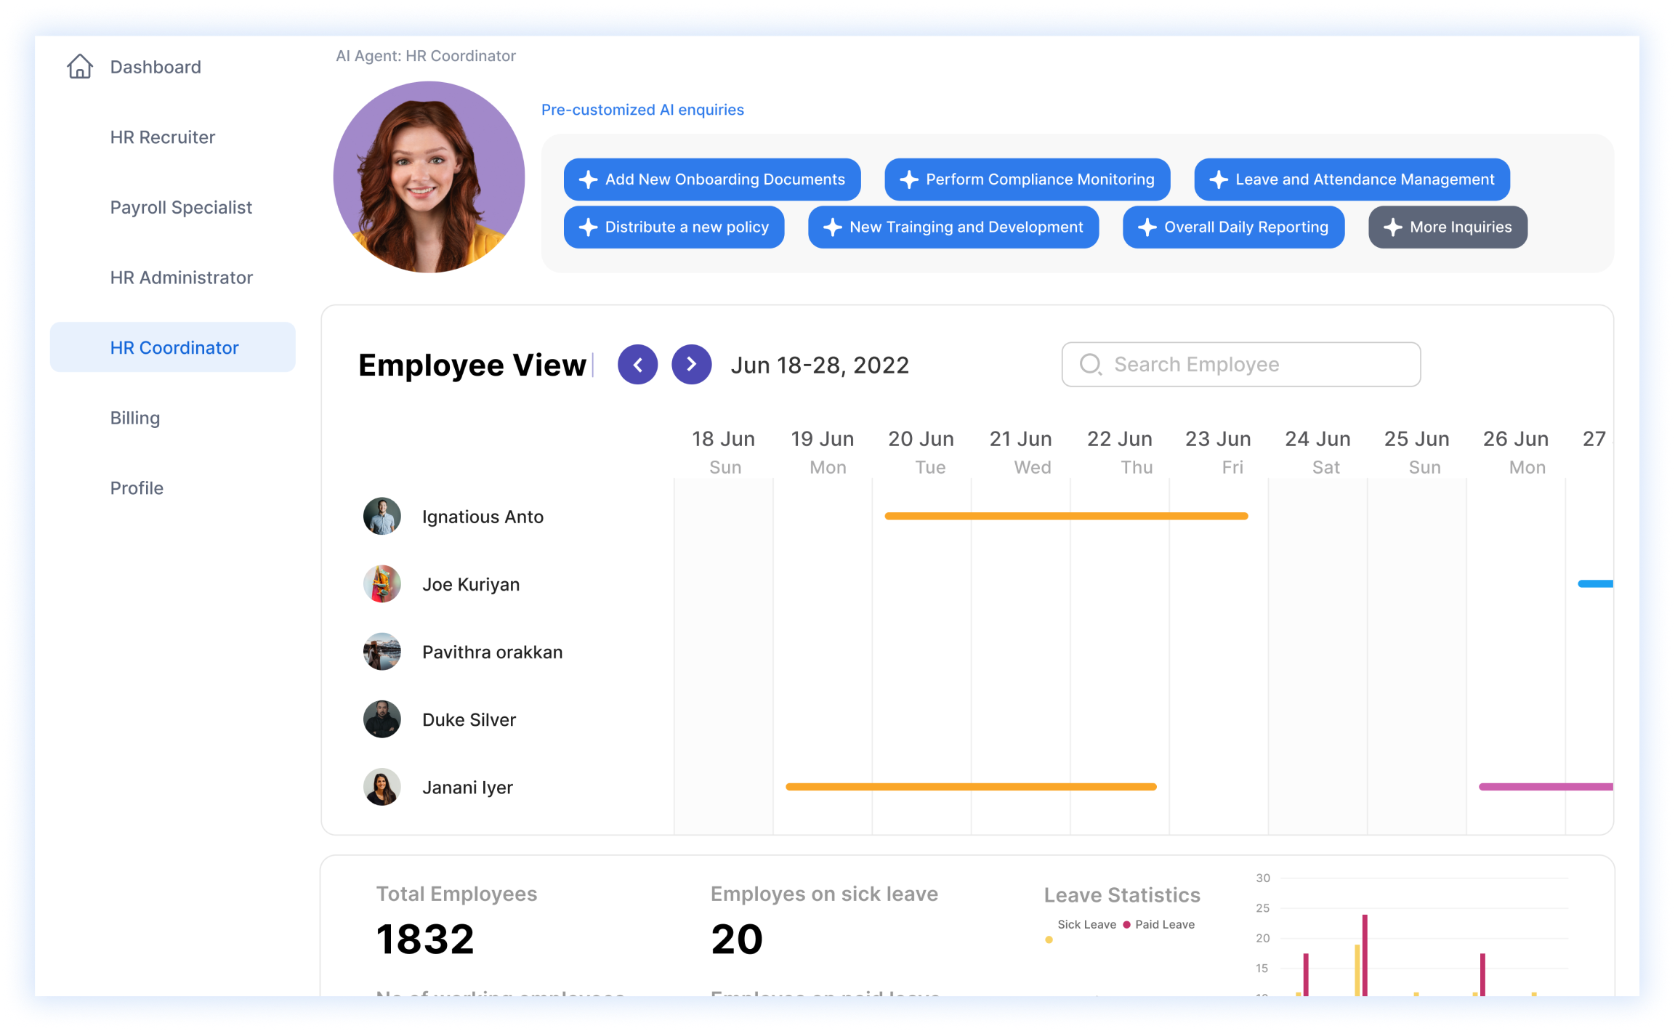Click Pavithra orakkan's avatar
The image size is (1675, 1031).
click(382, 652)
